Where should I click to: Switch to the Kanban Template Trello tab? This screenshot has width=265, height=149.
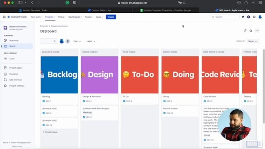[x=33, y=10]
